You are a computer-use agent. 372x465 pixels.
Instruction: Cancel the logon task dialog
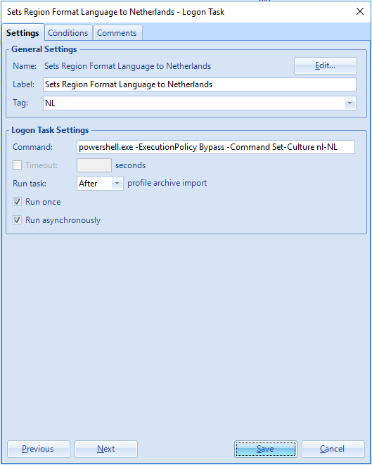click(333, 449)
